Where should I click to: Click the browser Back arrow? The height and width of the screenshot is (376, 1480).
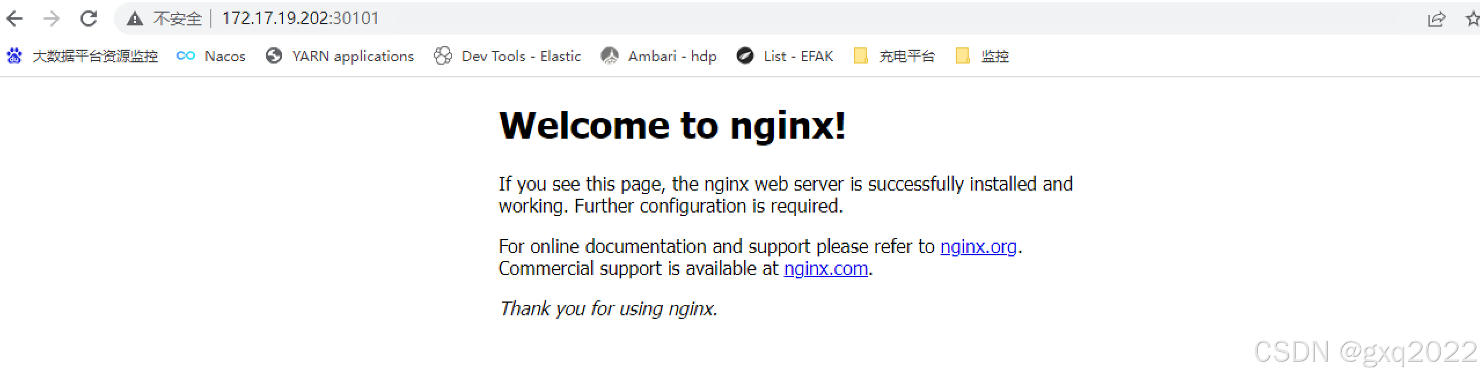(14, 18)
